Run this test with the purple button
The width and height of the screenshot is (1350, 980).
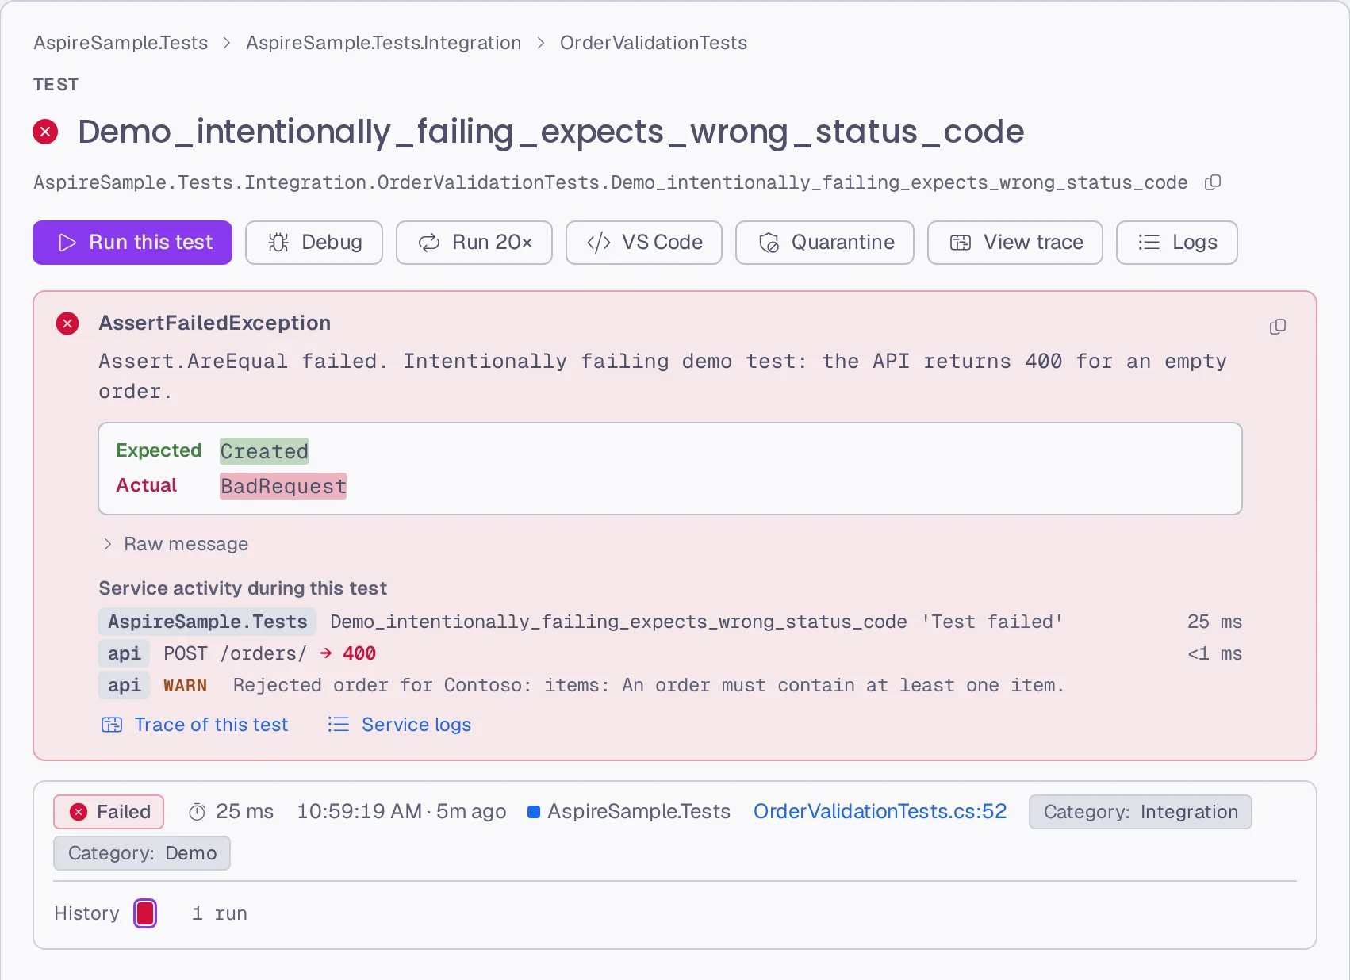(132, 243)
